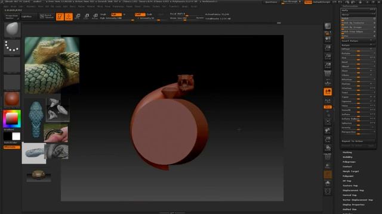This screenshot has width=382, height=214.
Task: Click the Quick Sketch icon
Action: pyautogui.click(x=47, y=17)
